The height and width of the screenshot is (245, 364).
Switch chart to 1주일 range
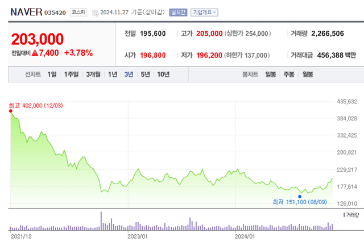click(x=72, y=74)
